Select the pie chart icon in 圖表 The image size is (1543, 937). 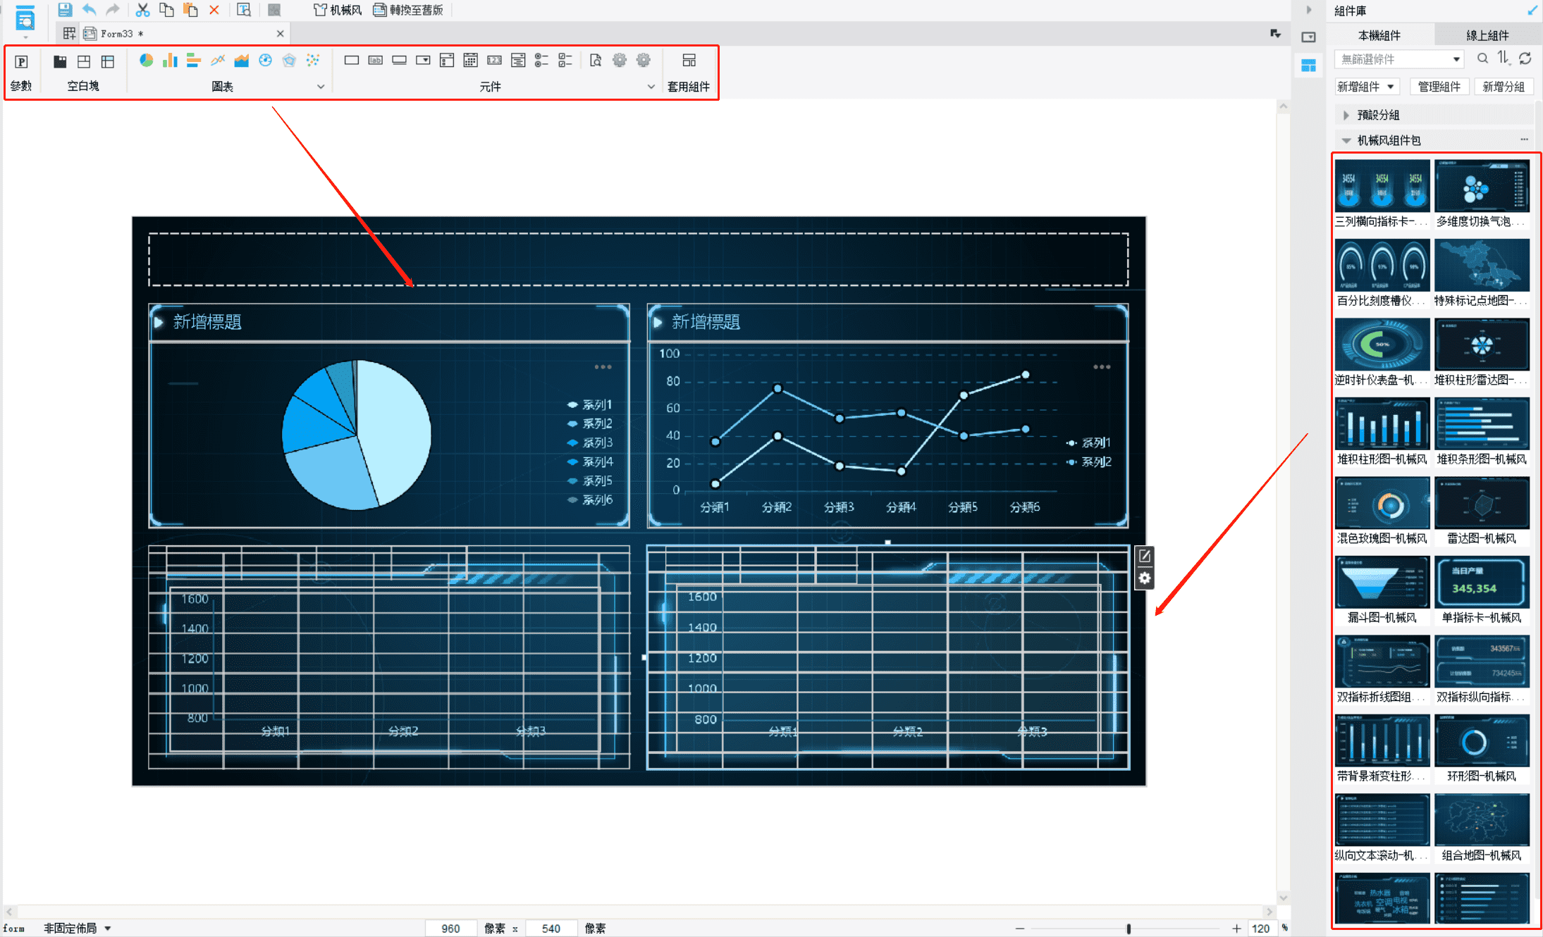pos(146,61)
